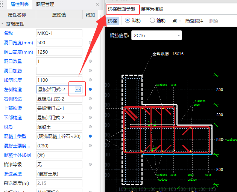Switch to the 属性列表 tab
Viewport: 237px width, 192px height.
pos(20,4)
